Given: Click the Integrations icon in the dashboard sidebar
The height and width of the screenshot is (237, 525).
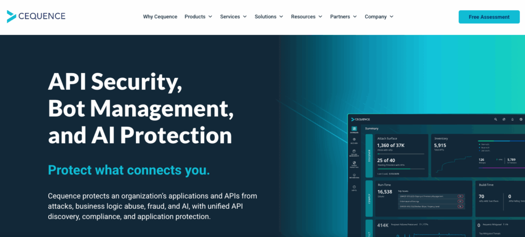Looking at the screenshot, I should click(354, 176).
